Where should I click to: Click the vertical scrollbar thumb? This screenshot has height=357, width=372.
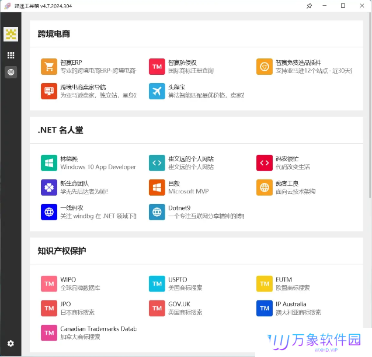pos(370,105)
